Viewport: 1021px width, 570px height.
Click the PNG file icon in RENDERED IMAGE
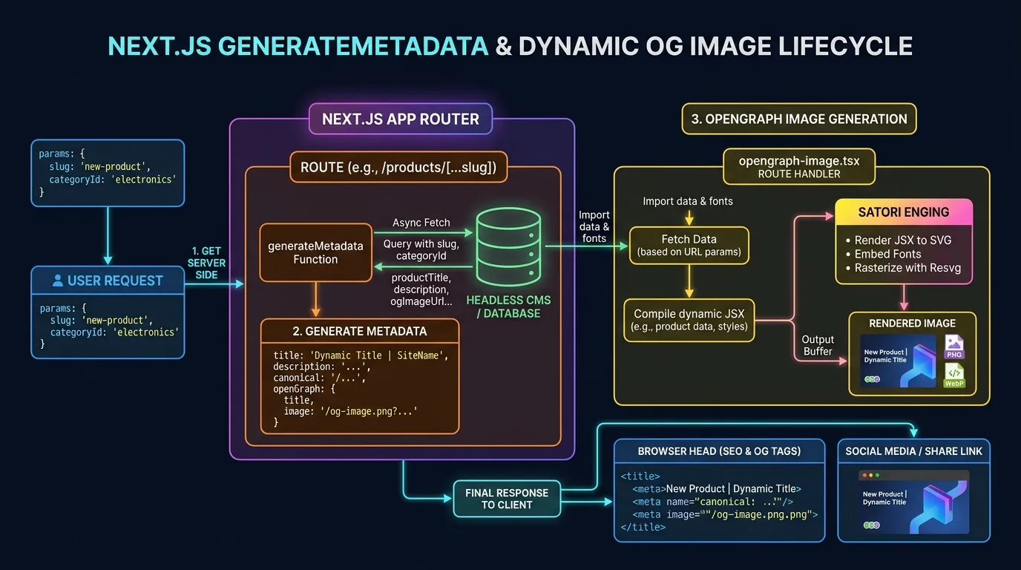click(953, 347)
